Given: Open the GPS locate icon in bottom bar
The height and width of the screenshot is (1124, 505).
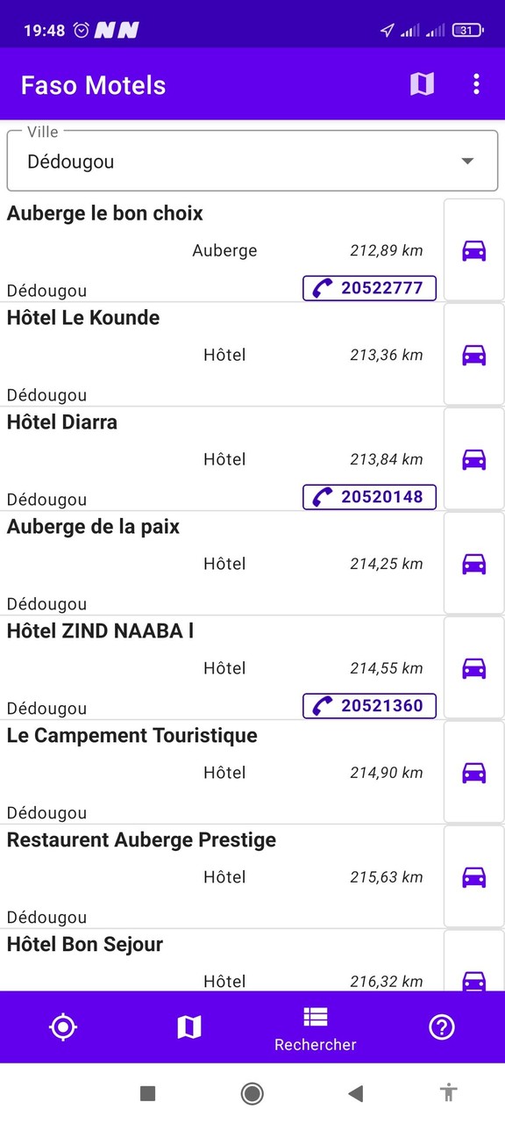Looking at the screenshot, I should click(63, 1027).
